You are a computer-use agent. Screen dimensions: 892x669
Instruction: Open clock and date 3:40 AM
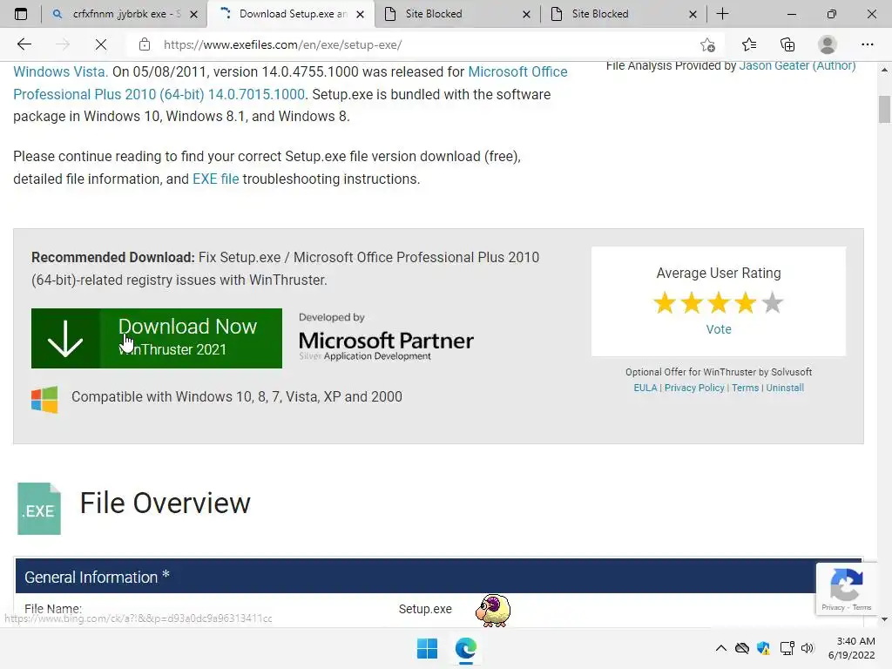[x=852, y=648]
